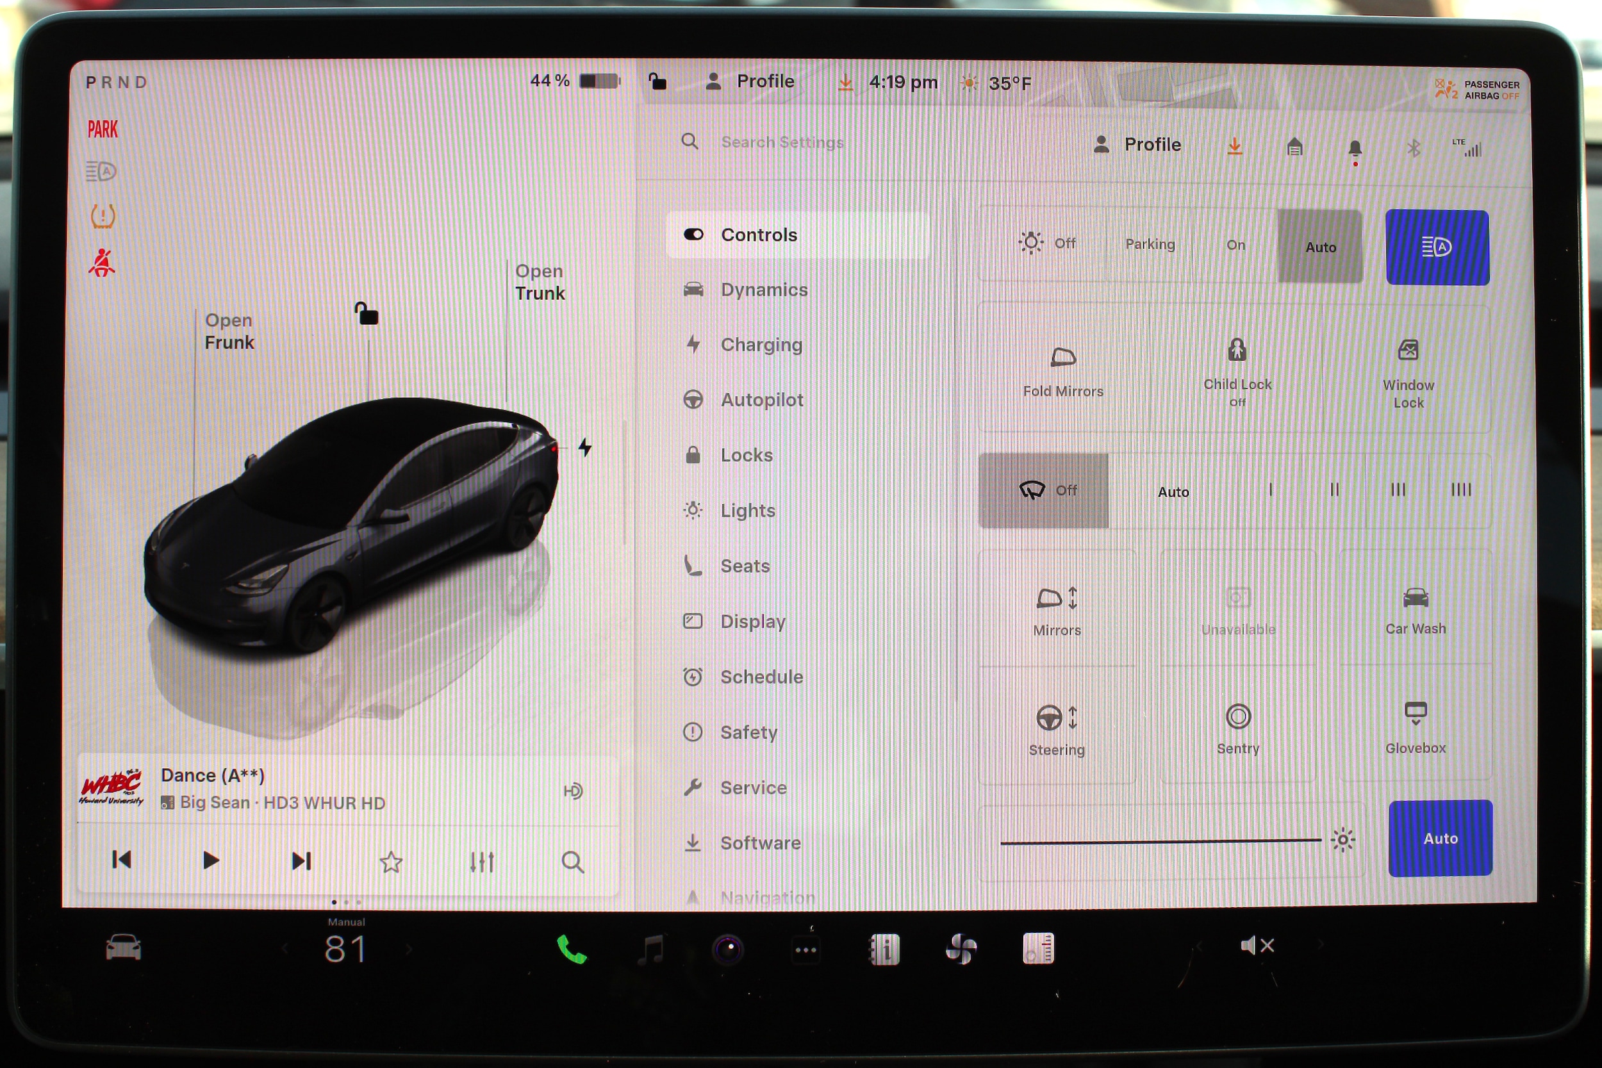Select the Charging menu item
Viewport: 1602px width, 1068px height.
[x=761, y=345]
